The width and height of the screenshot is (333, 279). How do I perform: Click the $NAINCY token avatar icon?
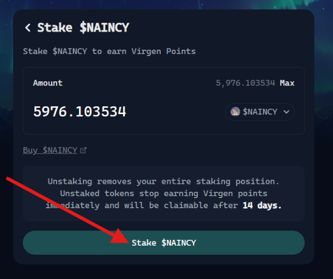235,111
